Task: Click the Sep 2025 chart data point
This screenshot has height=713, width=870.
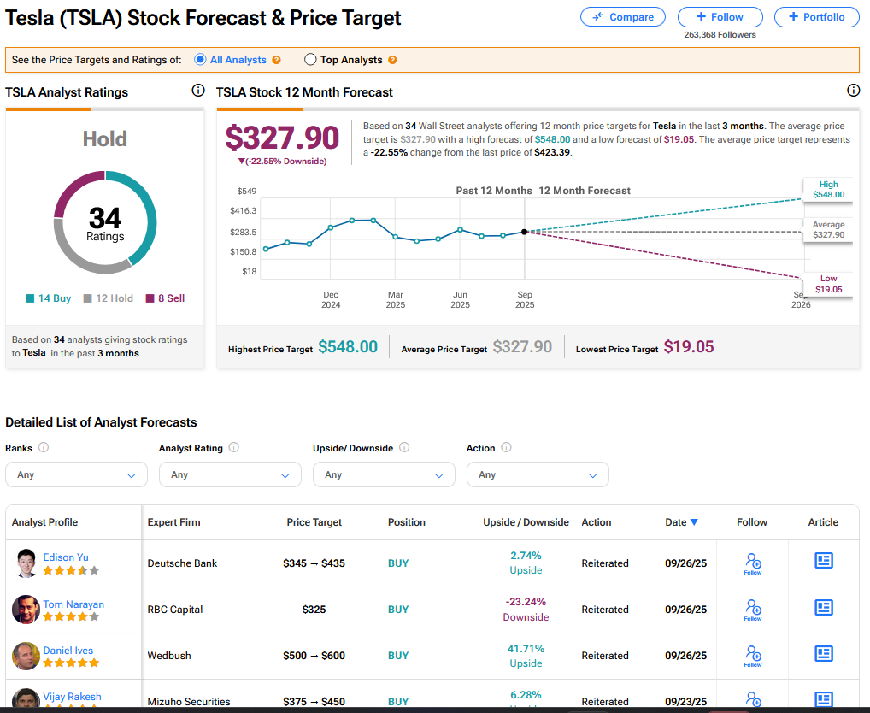Action: click(525, 232)
